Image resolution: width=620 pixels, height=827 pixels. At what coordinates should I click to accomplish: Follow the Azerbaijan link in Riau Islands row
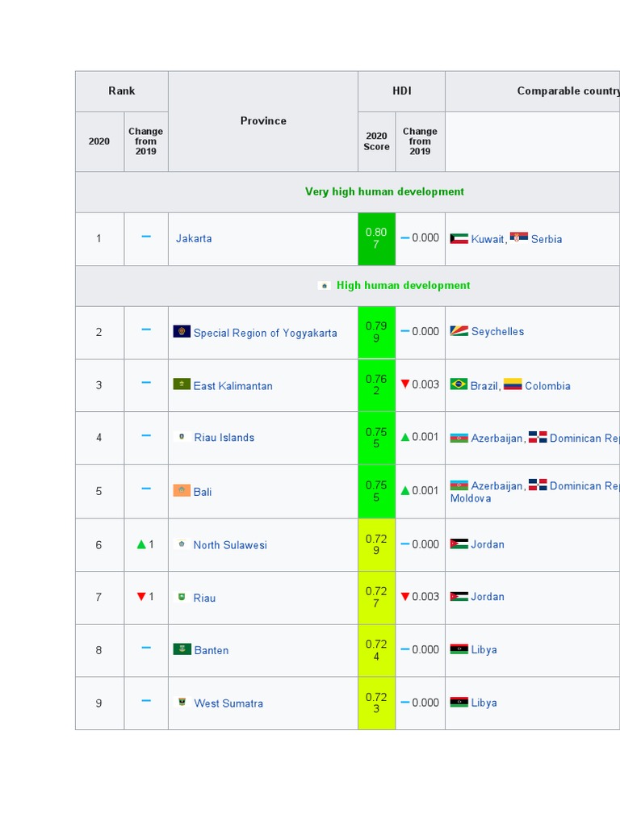click(496, 439)
